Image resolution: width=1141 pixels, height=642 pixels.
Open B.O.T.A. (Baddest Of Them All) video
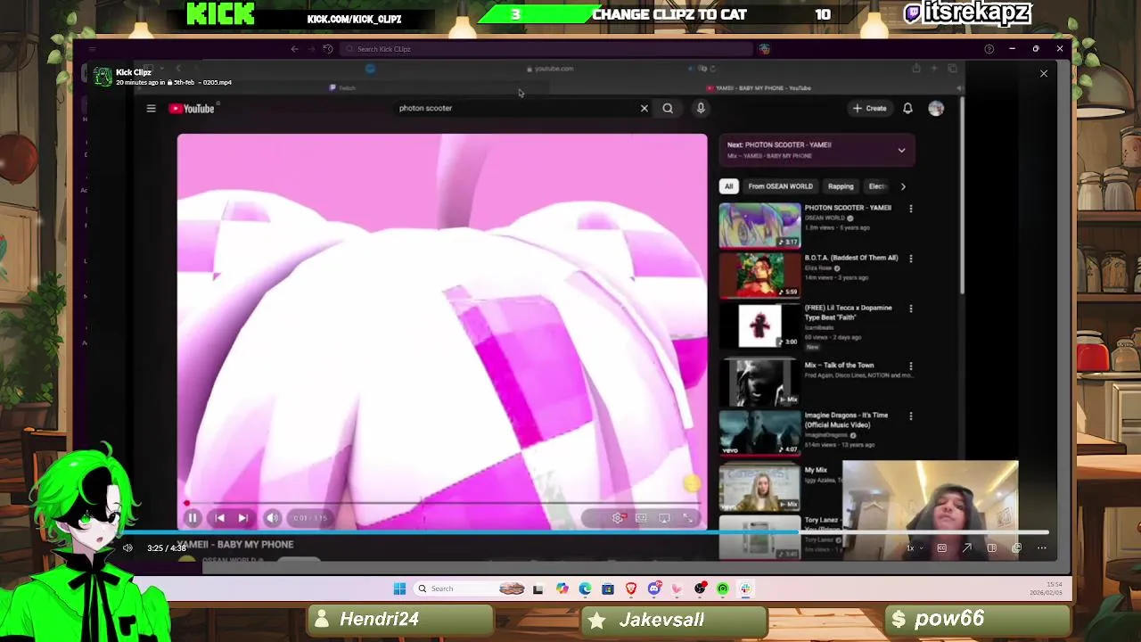click(x=760, y=275)
